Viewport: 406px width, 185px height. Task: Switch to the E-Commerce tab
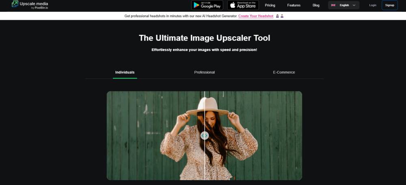(x=284, y=72)
